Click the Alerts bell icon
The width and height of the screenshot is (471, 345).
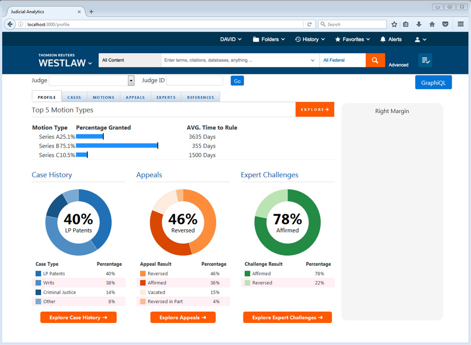point(383,40)
